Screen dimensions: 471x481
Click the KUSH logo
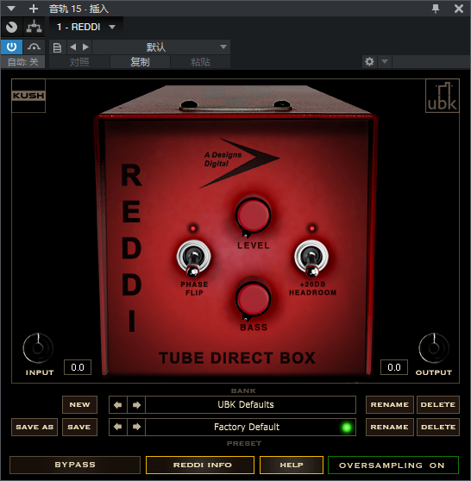pos(28,96)
